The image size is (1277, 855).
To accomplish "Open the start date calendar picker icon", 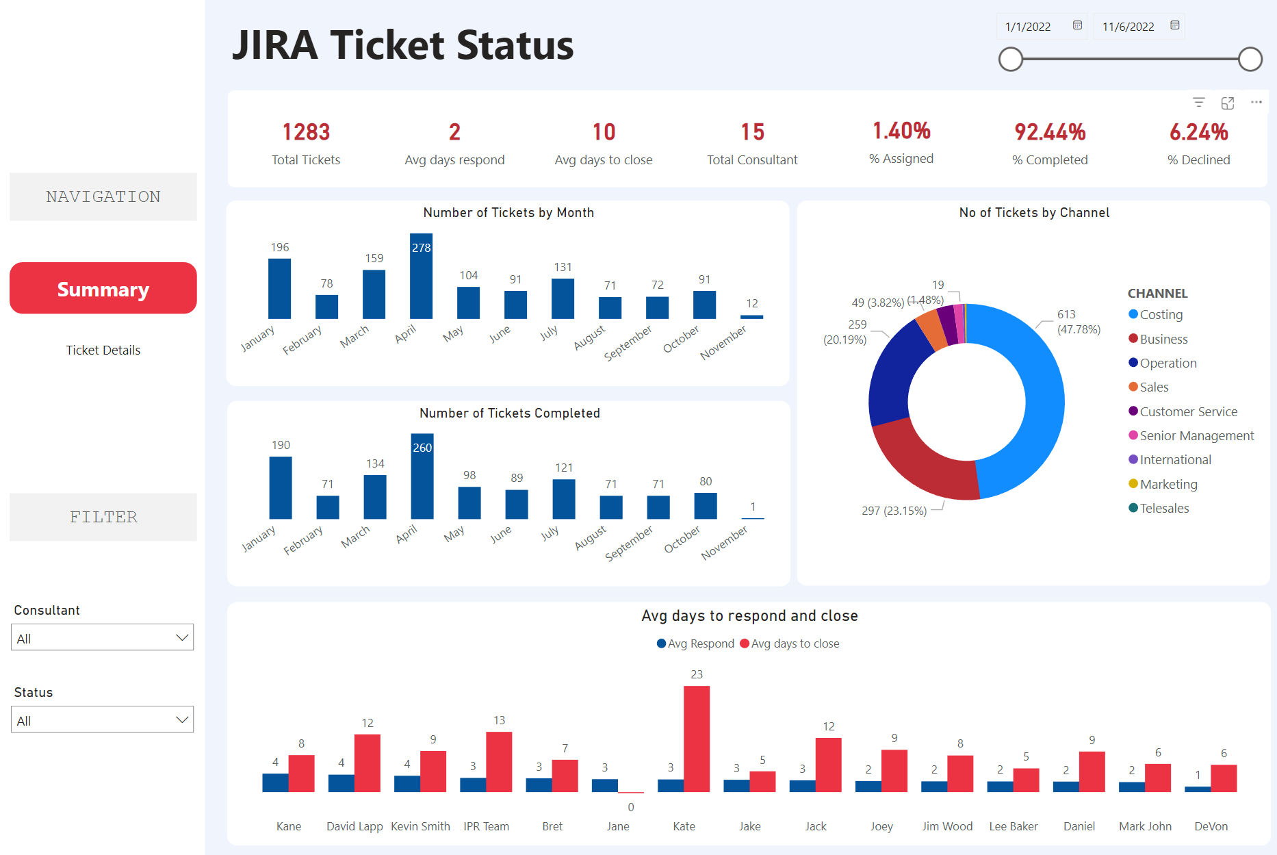I will [1077, 25].
